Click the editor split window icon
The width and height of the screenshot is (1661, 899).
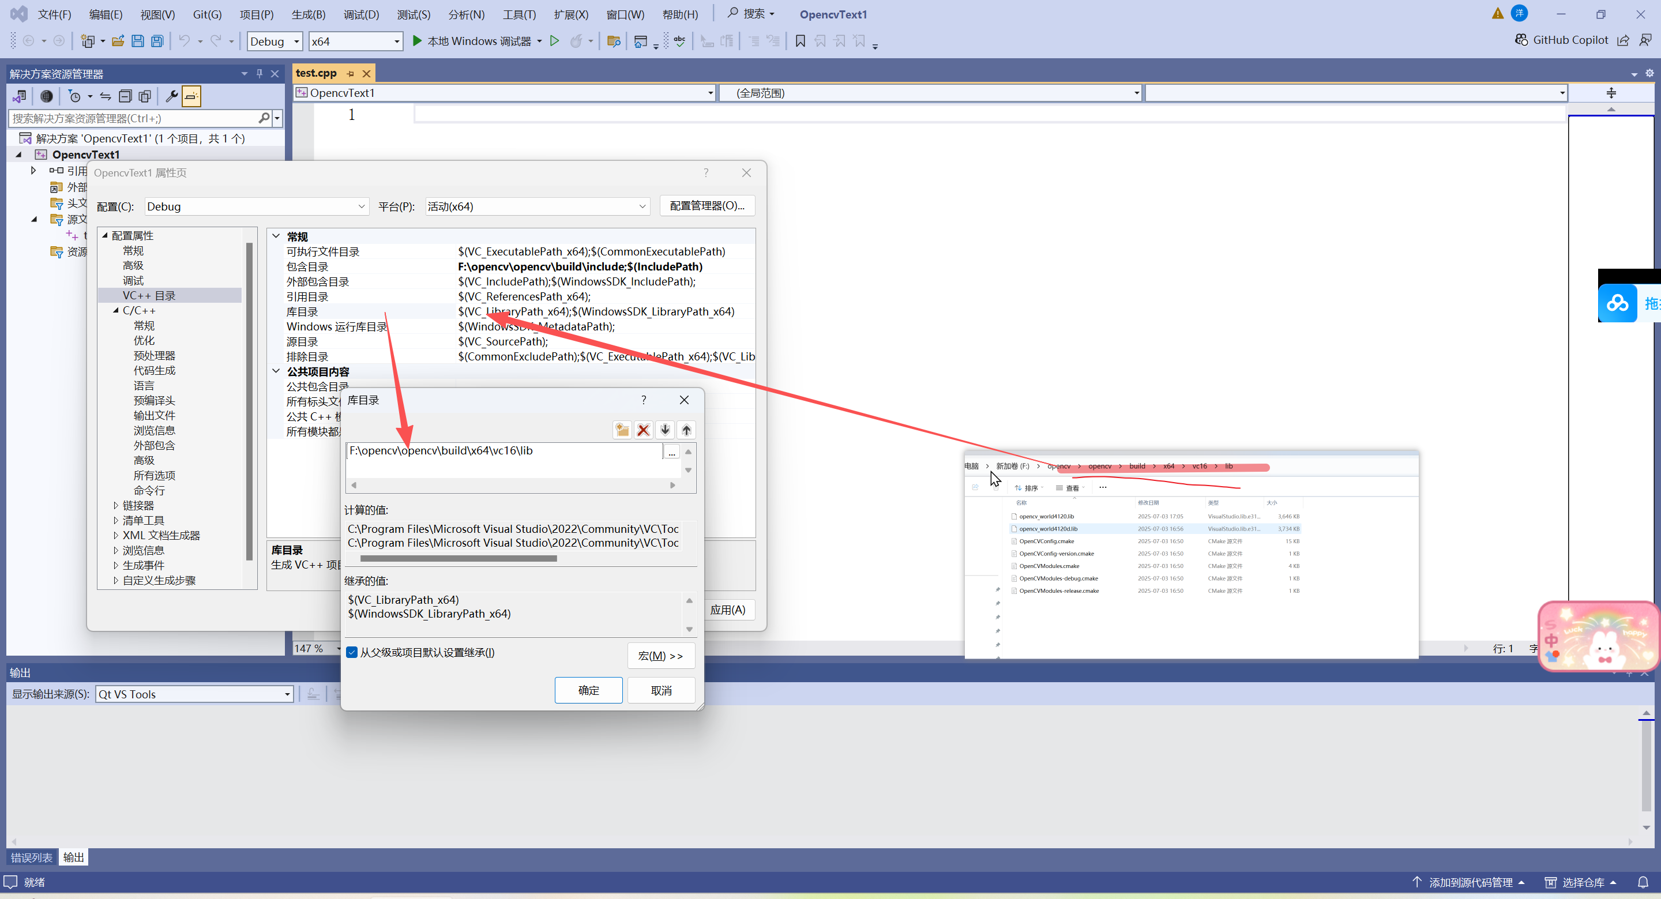click(x=1611, y=93)
